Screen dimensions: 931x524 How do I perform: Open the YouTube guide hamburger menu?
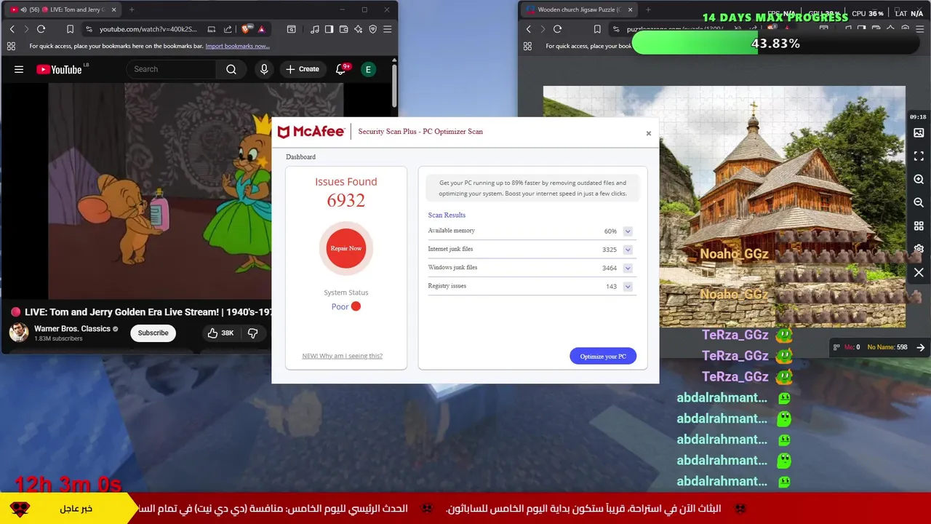tap(19, 69)
